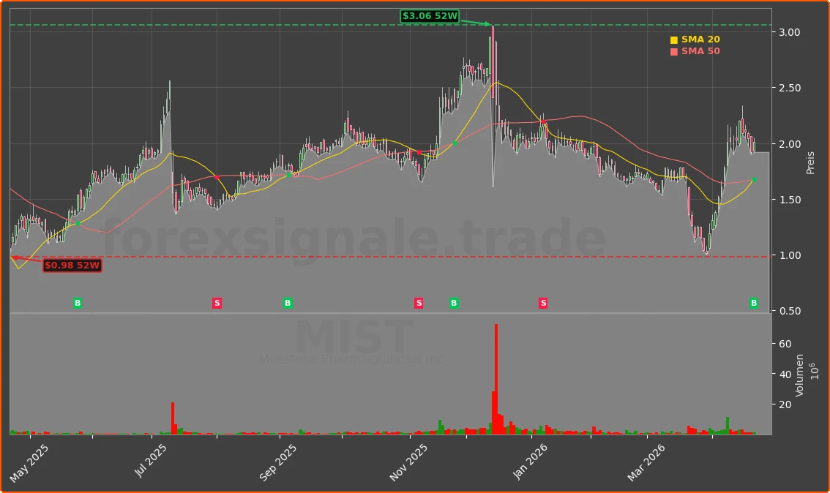
Task: Click the 3.00 price axis label
Action: 789,32
